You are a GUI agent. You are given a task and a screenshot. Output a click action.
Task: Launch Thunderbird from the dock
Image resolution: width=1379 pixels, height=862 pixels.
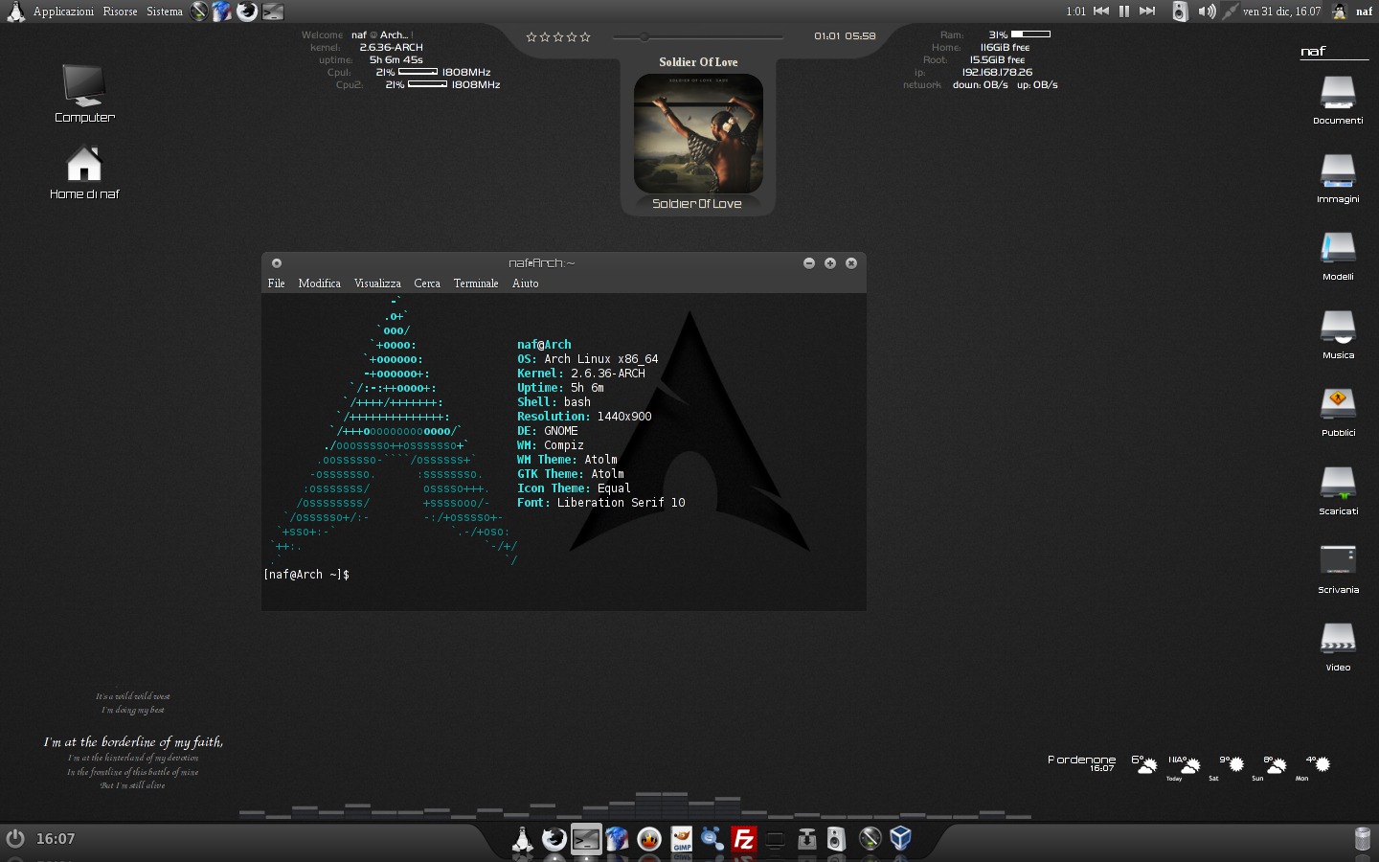(x=618, y=839)
